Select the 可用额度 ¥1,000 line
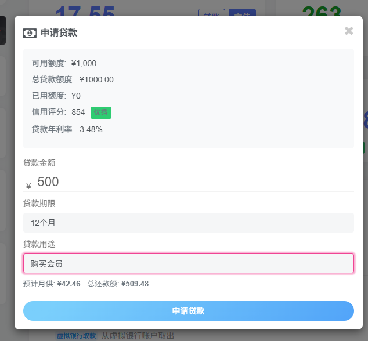 pos(64,63)
